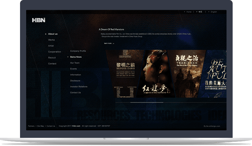252x146 pixels.
Task: Open the Contact main menu item
Action: point(52,64)
